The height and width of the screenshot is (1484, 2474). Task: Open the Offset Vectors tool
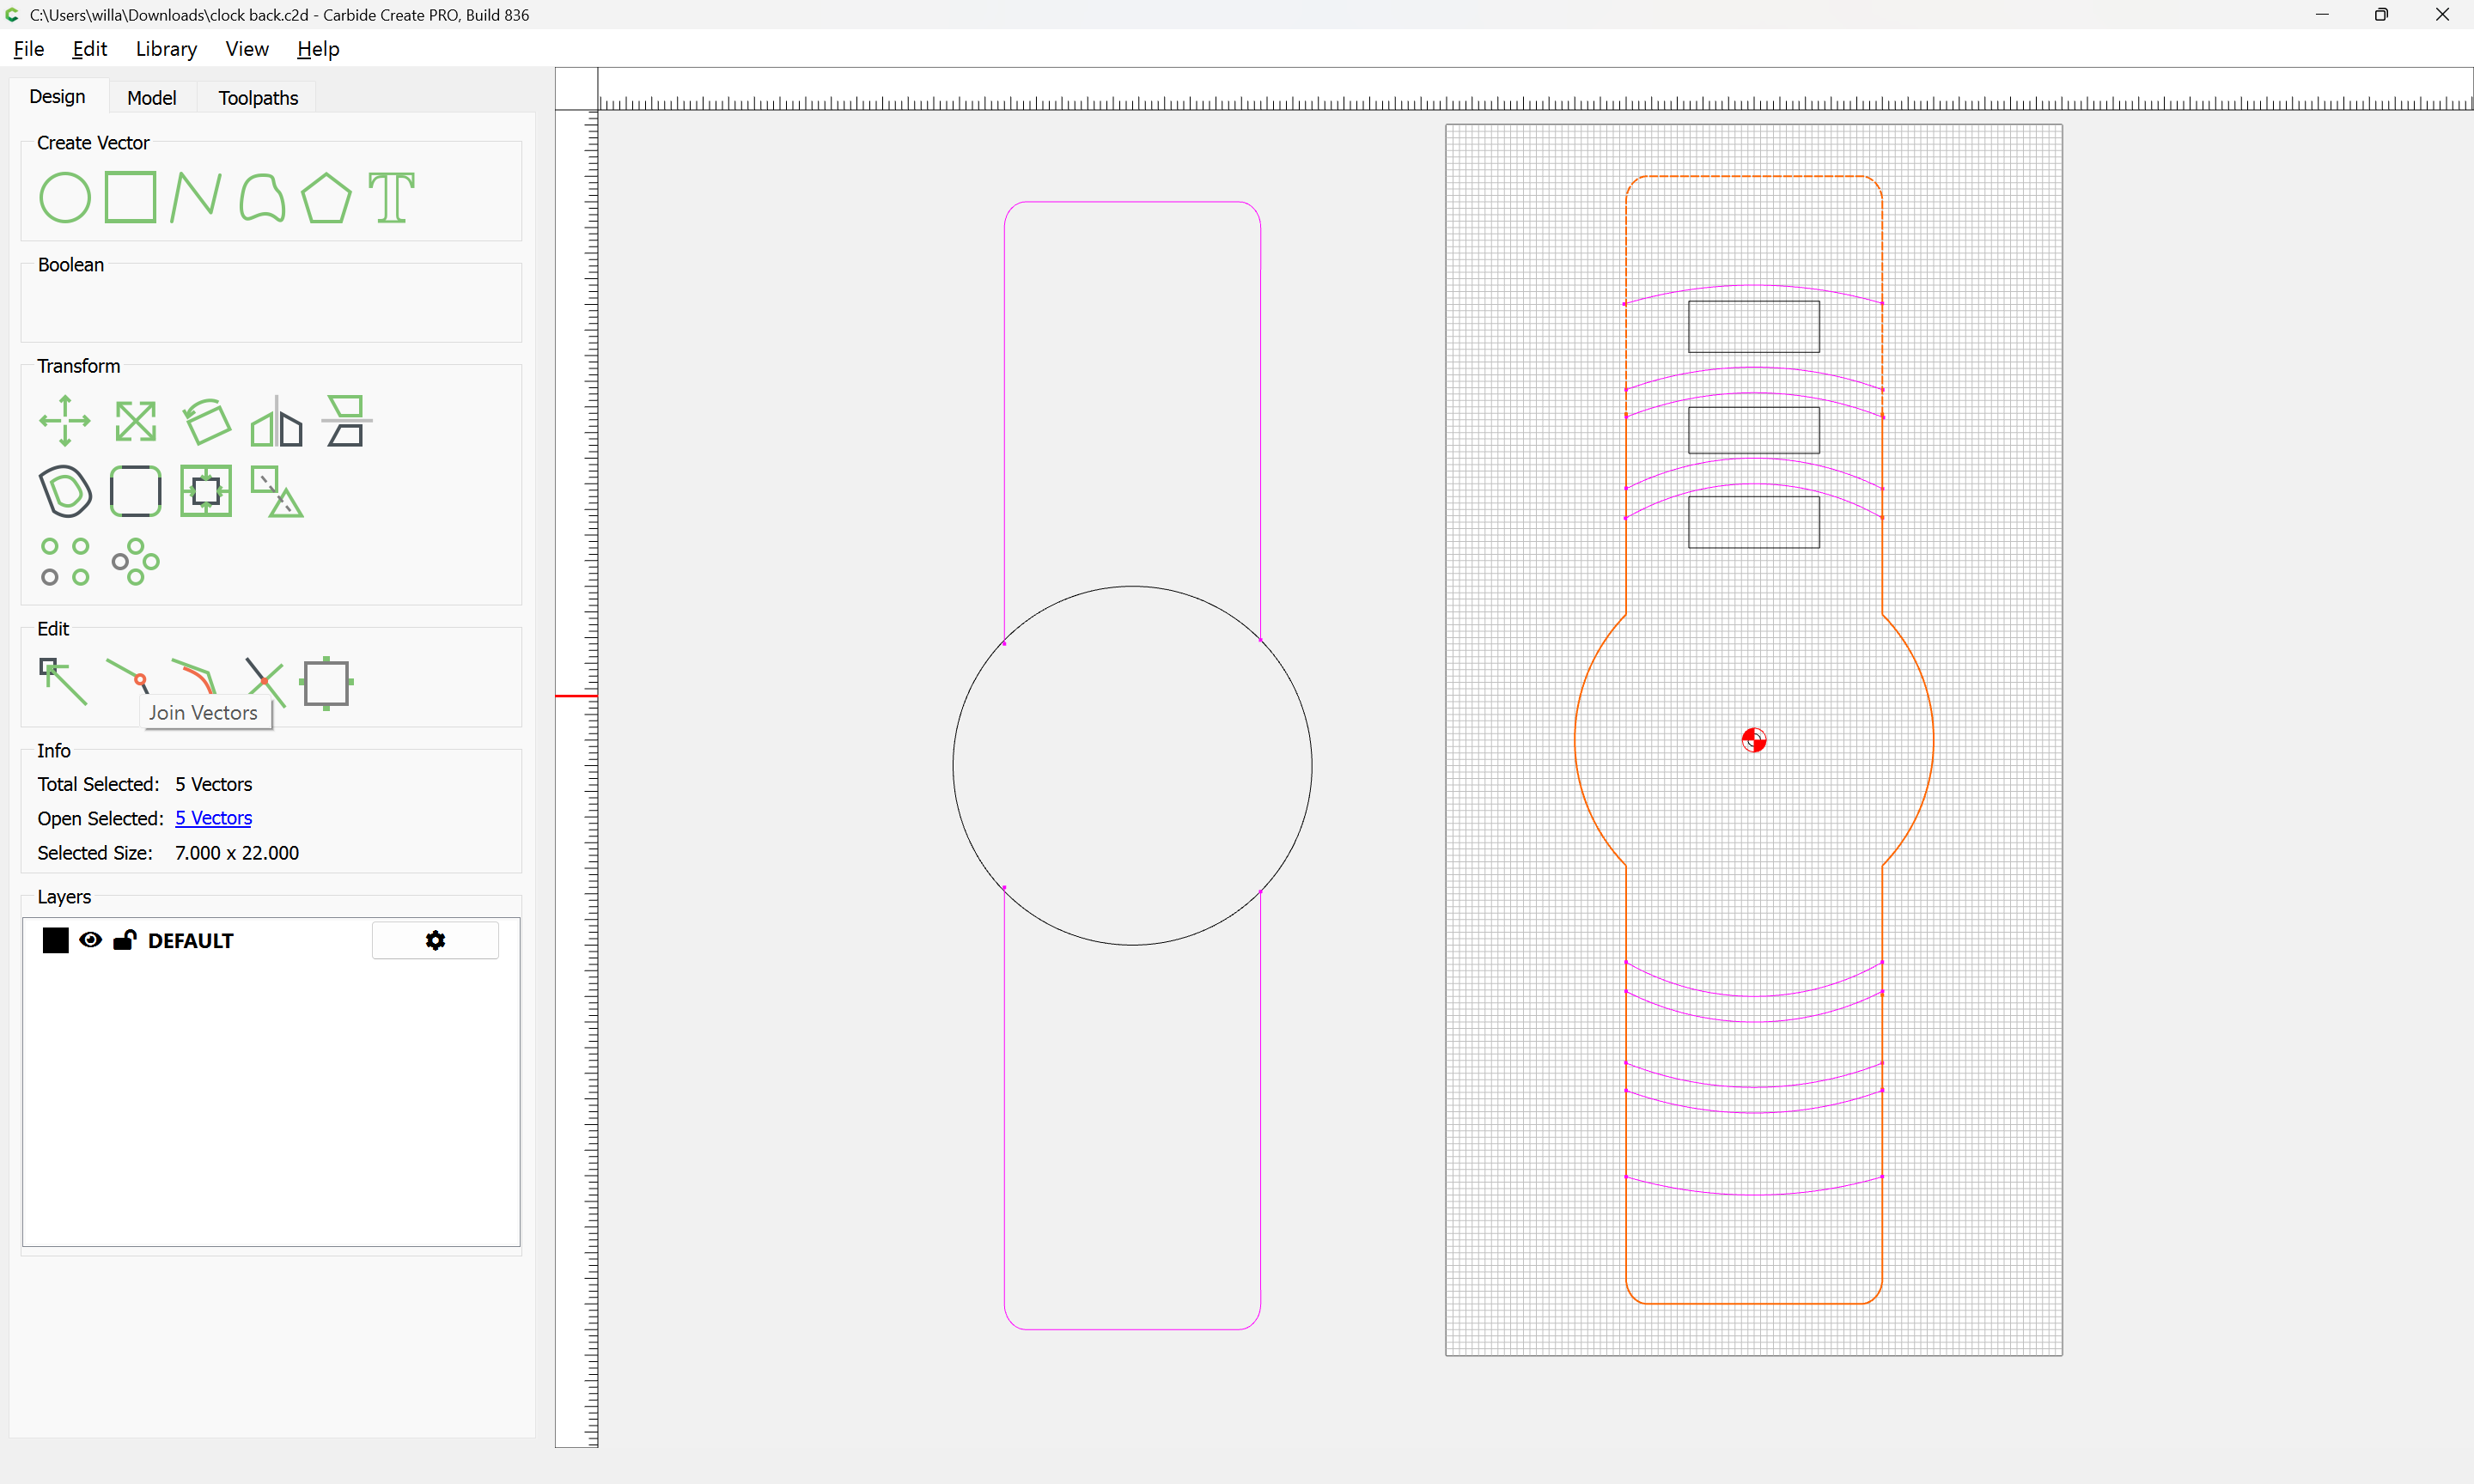point(65,491)
